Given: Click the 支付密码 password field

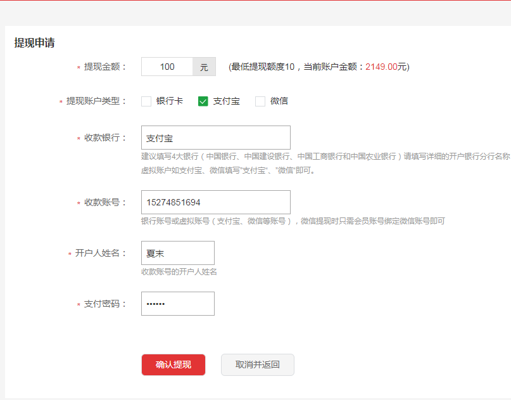Looking at the screenshot, I should [x=177, y=304].
